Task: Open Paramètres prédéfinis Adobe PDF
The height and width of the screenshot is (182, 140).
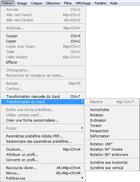Action: 43,136
